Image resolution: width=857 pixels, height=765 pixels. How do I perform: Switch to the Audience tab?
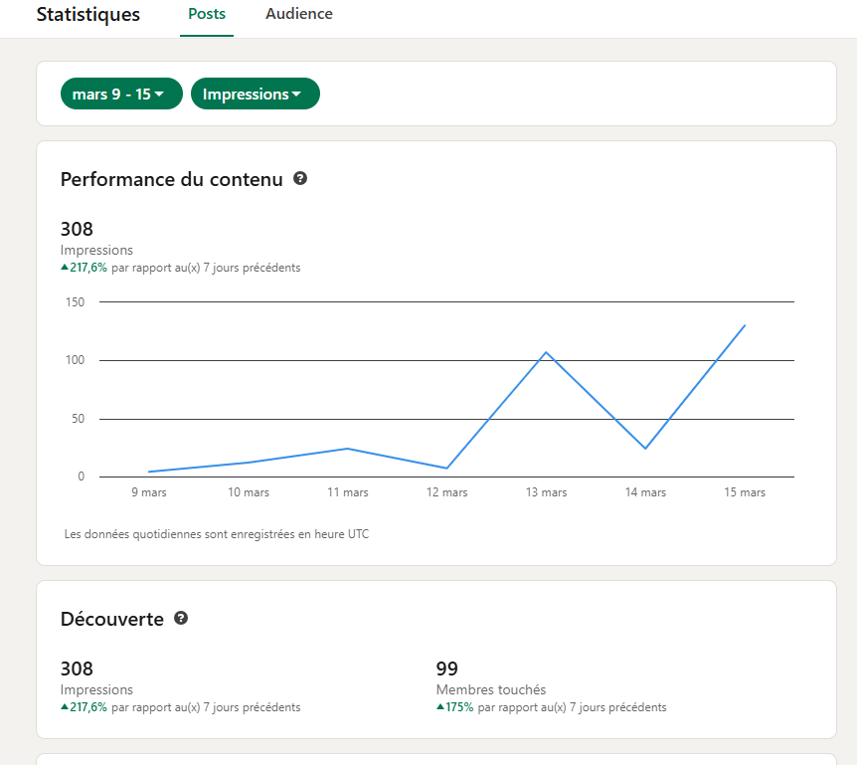click(x=299, y=14)
